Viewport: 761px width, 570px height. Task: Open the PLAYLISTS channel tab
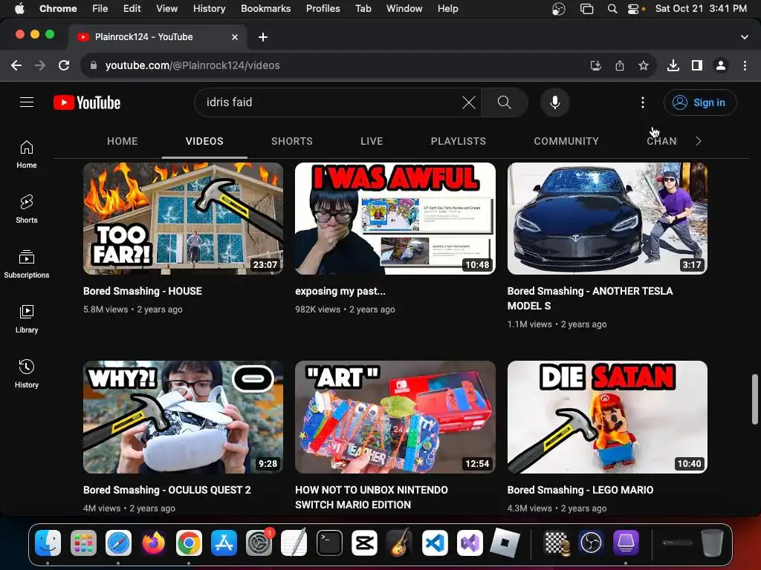click(x=458, y=141)
